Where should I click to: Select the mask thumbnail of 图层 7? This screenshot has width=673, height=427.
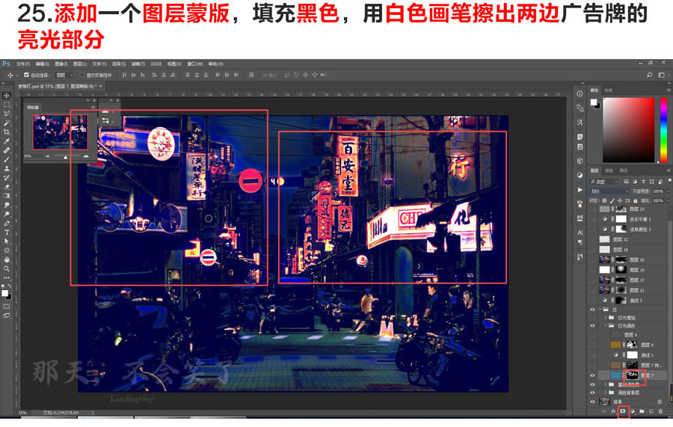[632, 375]
